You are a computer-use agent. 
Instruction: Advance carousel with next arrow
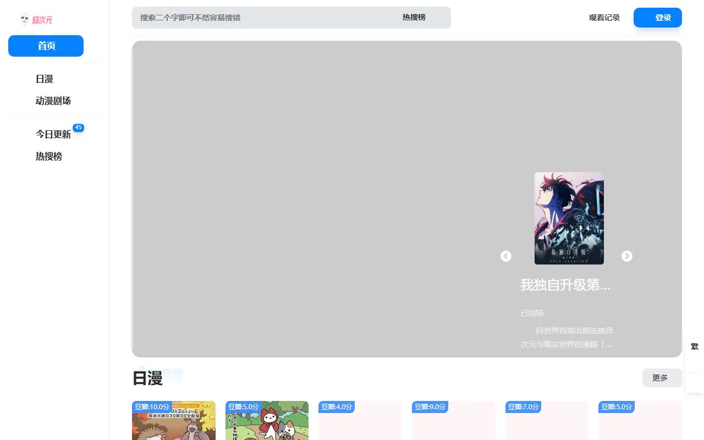coord(626,256)
